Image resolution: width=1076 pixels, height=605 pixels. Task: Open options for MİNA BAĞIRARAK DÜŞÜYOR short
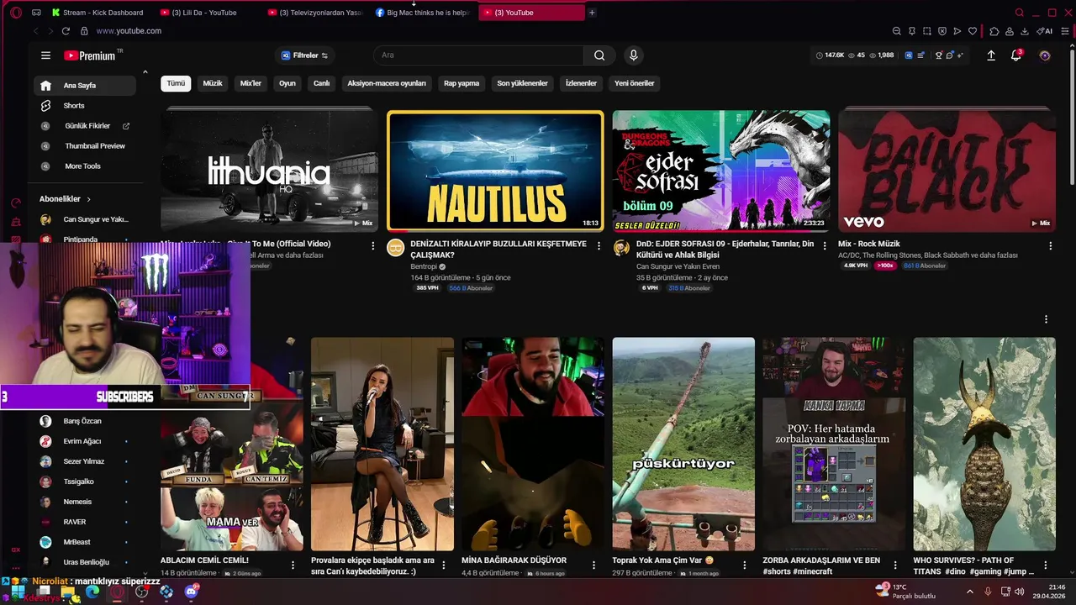(x=594, y=565)
